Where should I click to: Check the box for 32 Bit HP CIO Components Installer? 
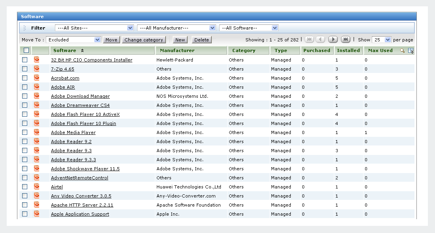coord(24,60)
